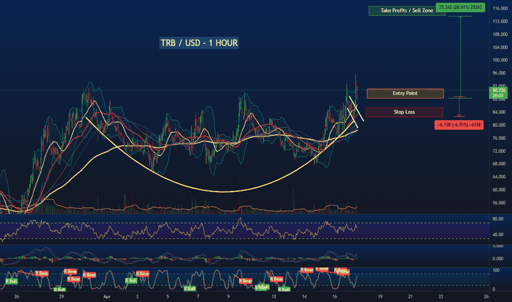
Task: Click date 23 on the time axis
Action: click(x=441, y=297)
